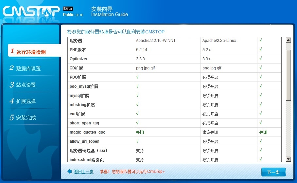297x183 pixels.
Task: Click the result checkmark in the Optimizer row
Action: pos(261,59)
